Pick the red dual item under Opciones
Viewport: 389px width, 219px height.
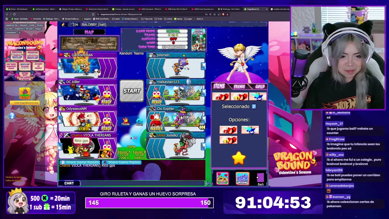click(x=228, y=130)
